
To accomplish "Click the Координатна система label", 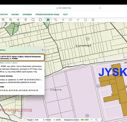I will point(71,120).
